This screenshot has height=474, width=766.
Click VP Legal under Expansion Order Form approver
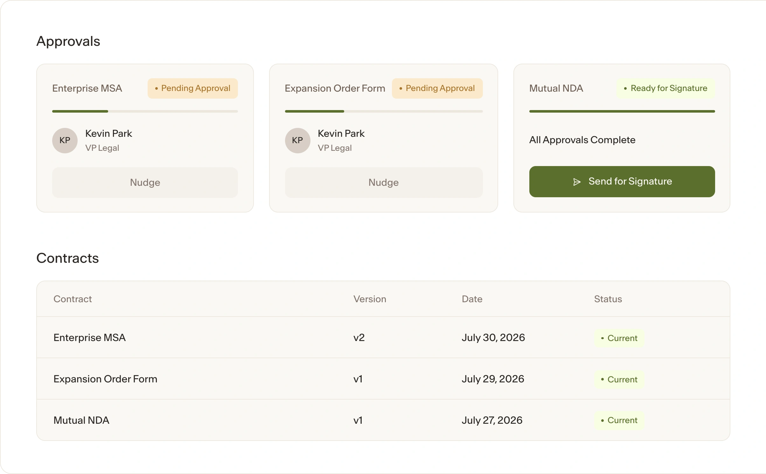pos(335,148)
